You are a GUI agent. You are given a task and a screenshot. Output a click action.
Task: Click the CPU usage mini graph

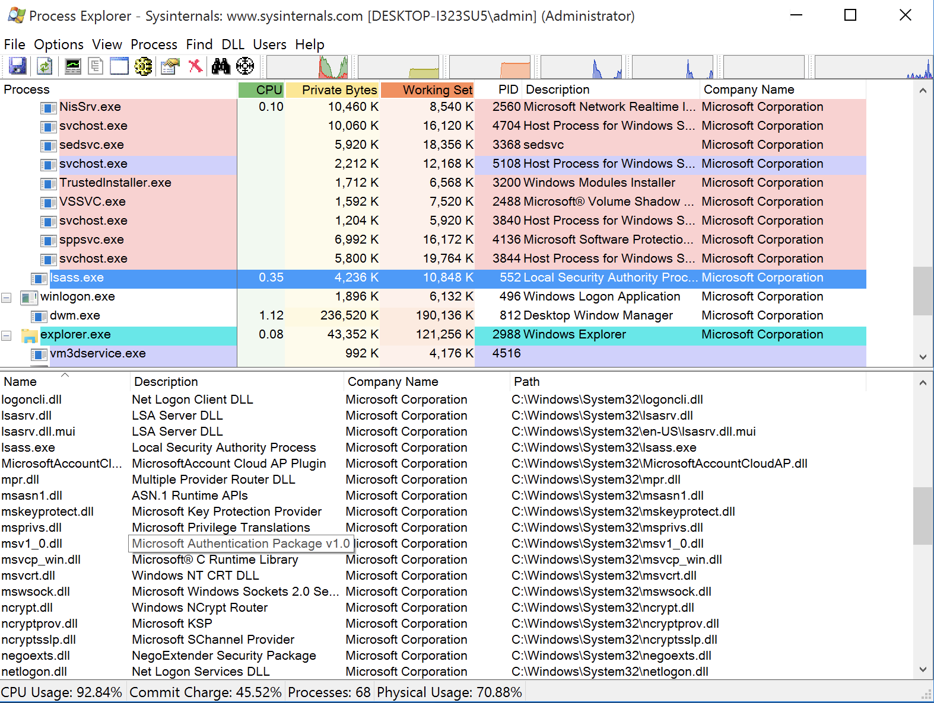pyautogui.click(x=308, y=67)
